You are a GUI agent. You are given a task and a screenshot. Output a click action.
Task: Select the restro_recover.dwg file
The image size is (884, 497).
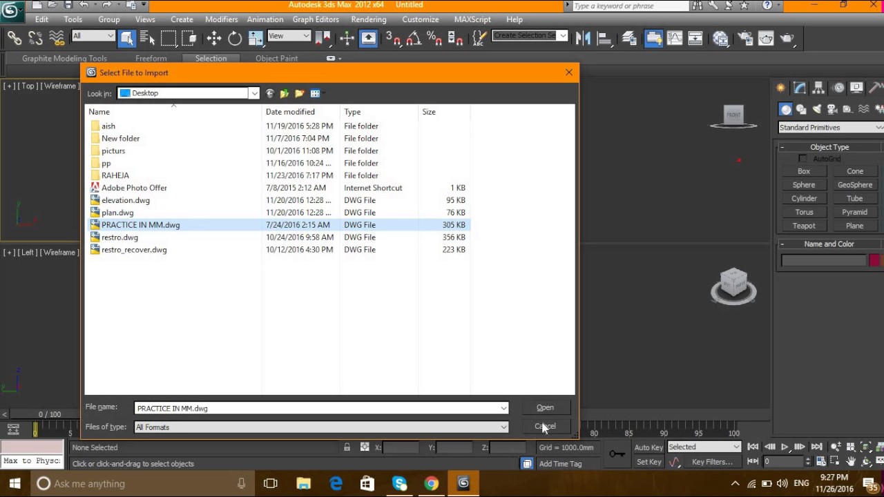134,250
